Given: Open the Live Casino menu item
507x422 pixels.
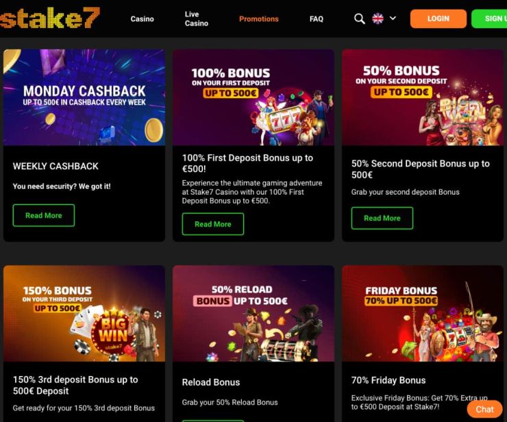Looking at the screenshot, I should 196,18.
